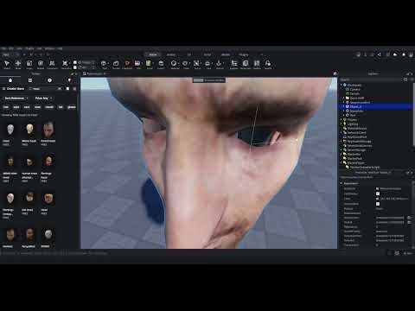The image size is (415, 311).
Task: Switch to the Home ribbon tab
Action: pos(153,54)
